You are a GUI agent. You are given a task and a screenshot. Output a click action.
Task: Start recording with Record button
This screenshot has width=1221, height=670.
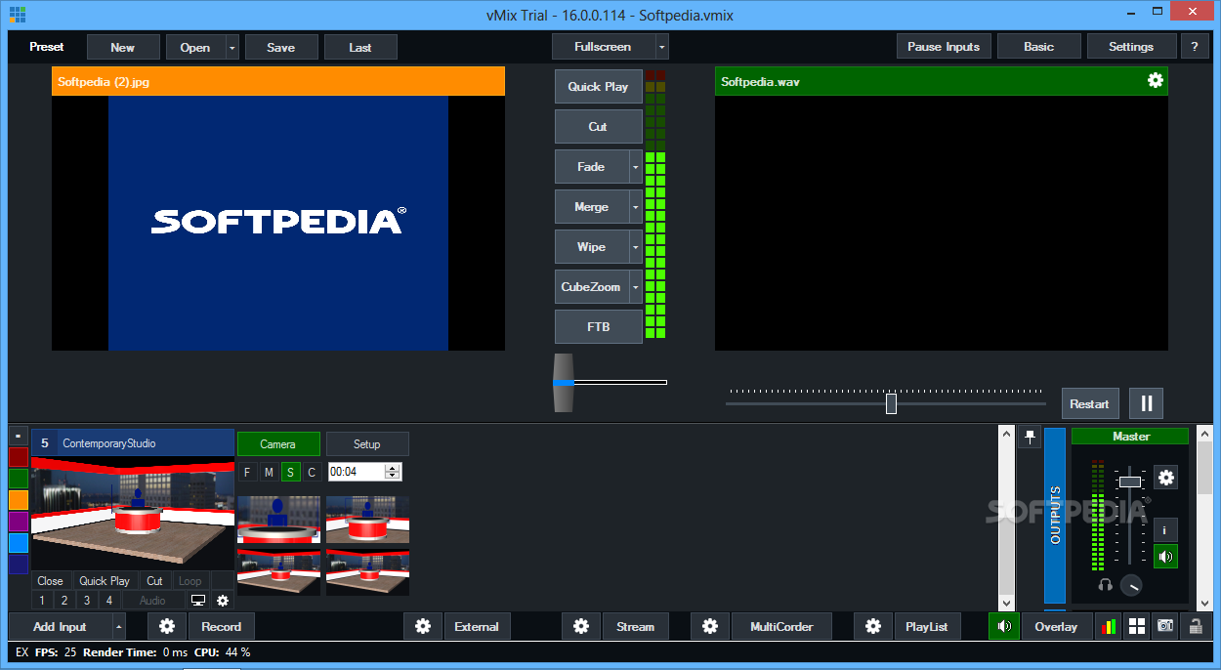222,627
